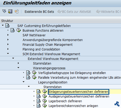
Task: Select Lagerbereichskennzeichen anlegen entry
Action: click(x=73, y=106)
